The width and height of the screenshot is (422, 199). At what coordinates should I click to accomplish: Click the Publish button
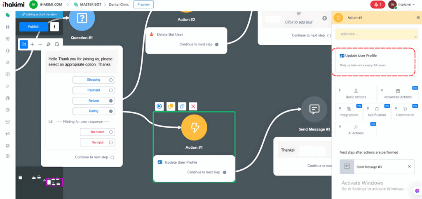tap(34, 27)
